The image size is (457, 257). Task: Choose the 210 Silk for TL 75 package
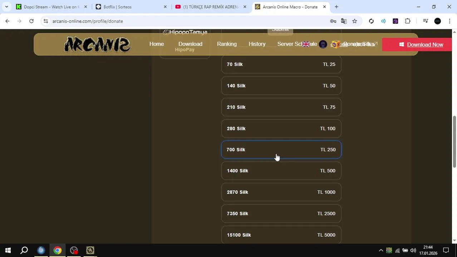click(281, 107)
